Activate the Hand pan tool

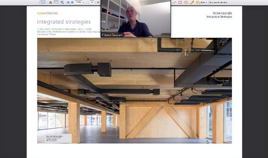click(x=56, y=3)
